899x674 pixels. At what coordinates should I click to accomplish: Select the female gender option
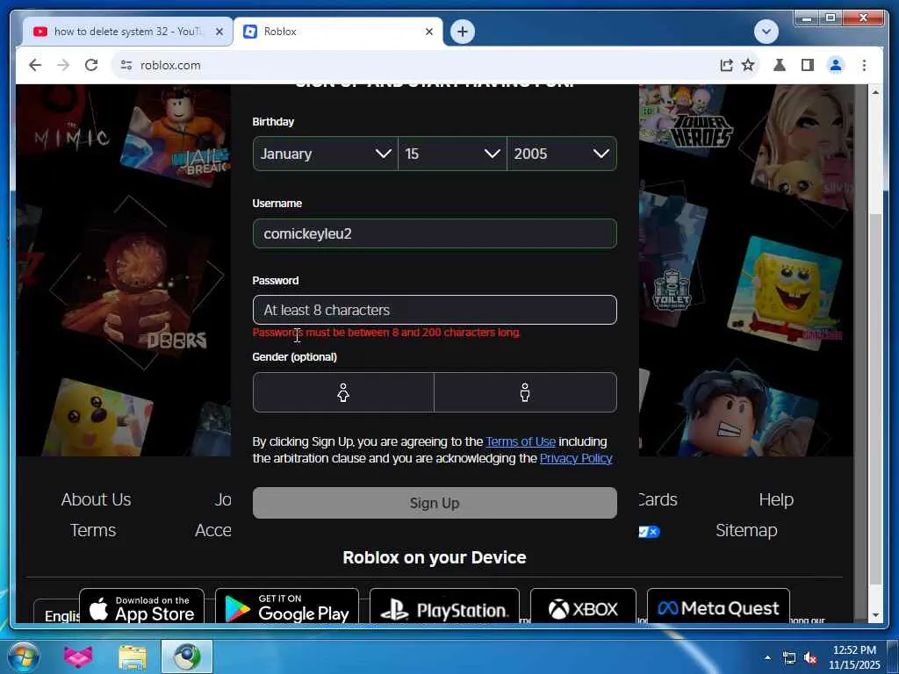click(343, 392)
